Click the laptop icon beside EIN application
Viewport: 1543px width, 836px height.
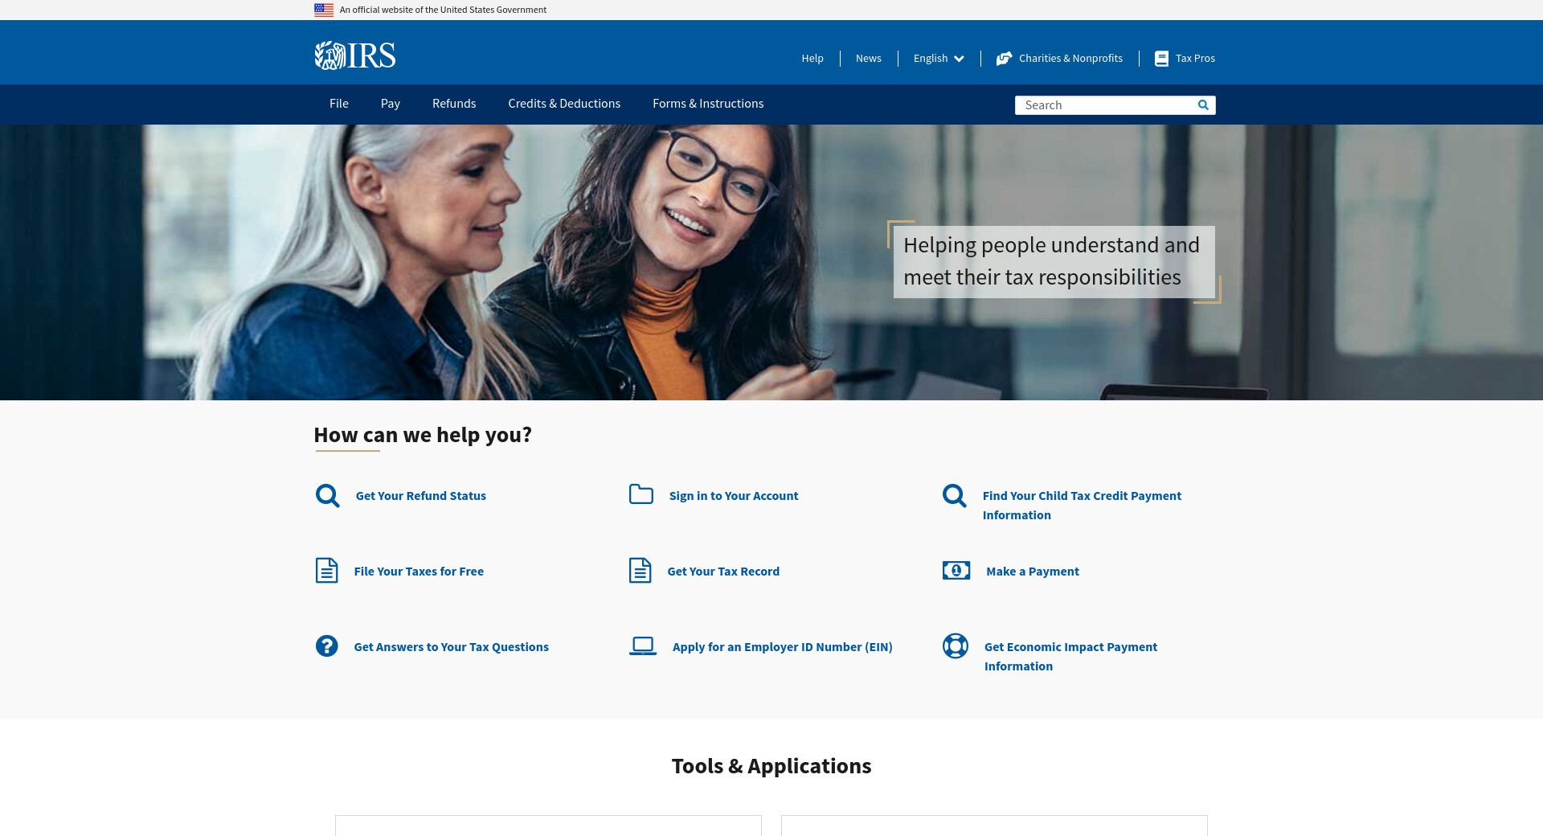[x=642, y=646]
